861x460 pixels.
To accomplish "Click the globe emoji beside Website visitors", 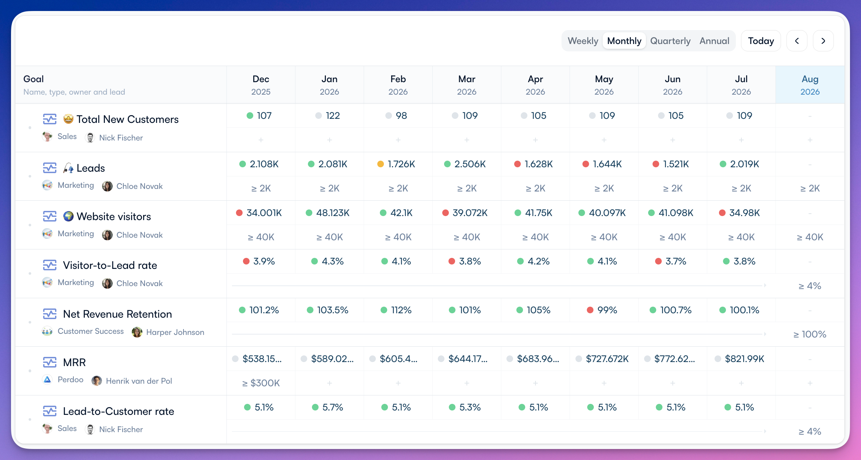I will [x=68, y=216].
